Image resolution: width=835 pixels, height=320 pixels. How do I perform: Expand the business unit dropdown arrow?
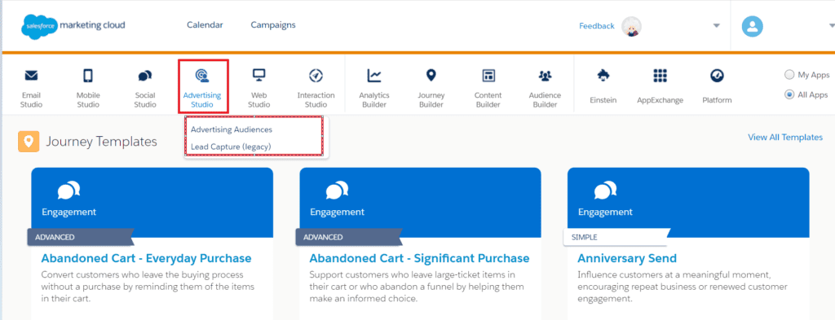(x=716, y=26)
